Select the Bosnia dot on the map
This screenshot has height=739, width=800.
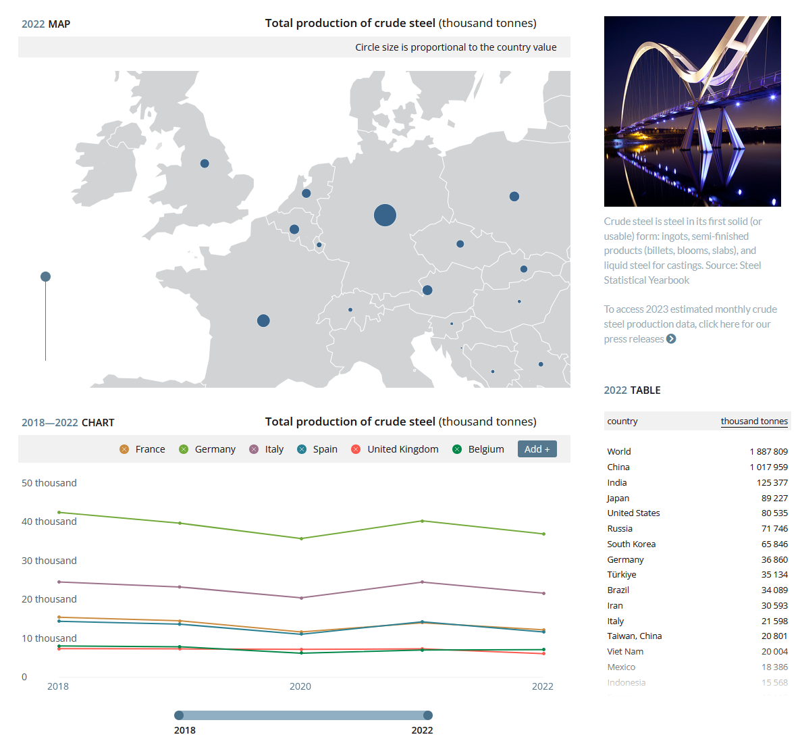(x=493, y=372)
